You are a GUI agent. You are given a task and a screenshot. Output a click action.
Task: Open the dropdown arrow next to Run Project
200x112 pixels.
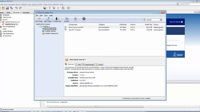(x=60, y=8)
